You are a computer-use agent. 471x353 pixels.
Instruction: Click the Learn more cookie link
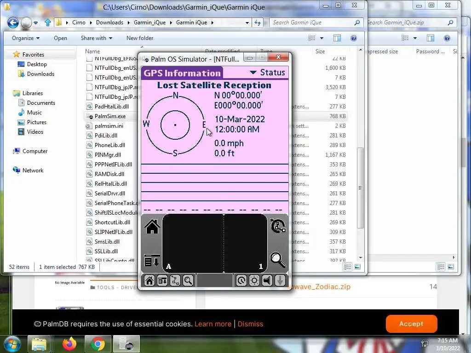[x=213, y=324]
